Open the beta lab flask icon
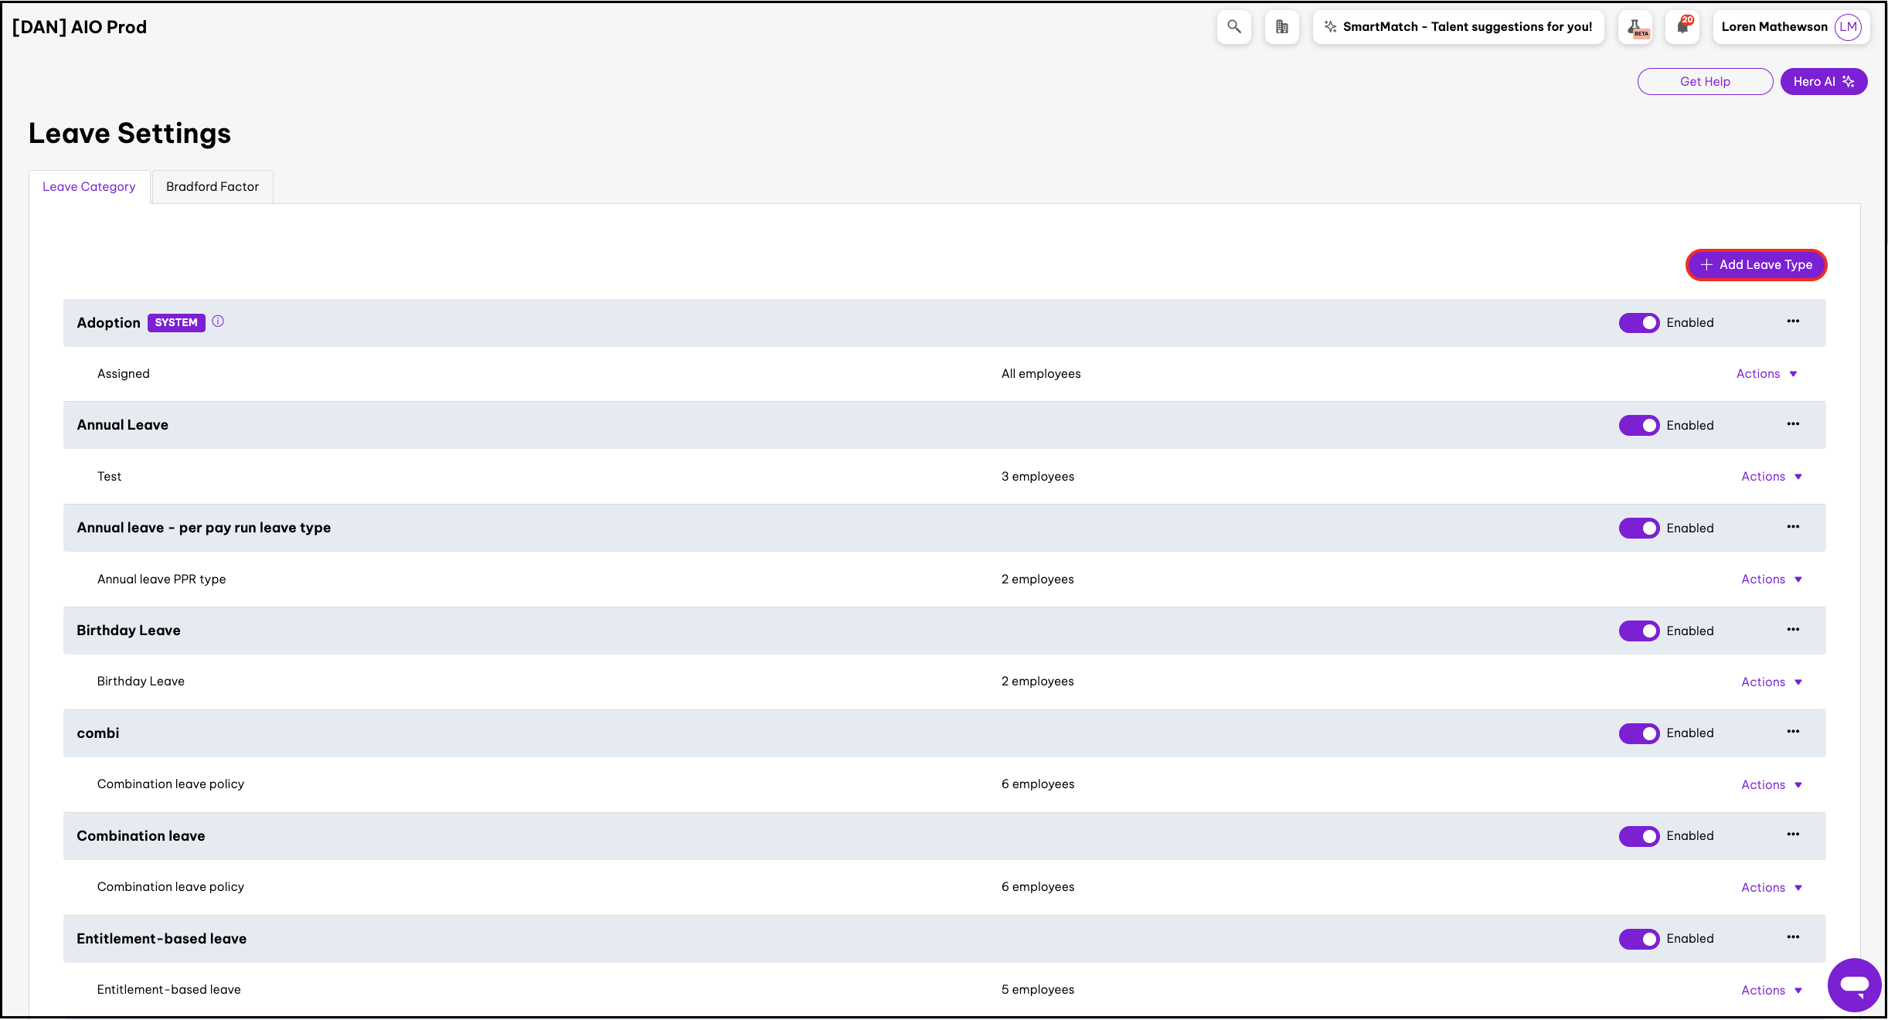The height and width of the screenshot is (1020, 1888). pyautogui.click(x=1635, y=27)
